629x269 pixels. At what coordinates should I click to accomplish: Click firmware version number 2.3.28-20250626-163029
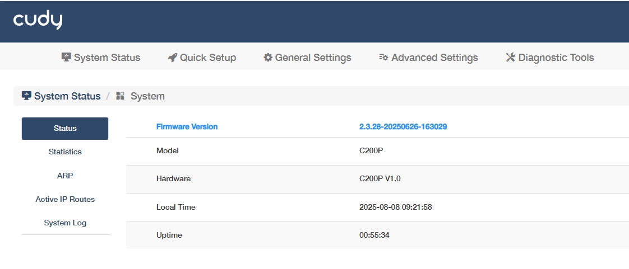coord(403,126)
